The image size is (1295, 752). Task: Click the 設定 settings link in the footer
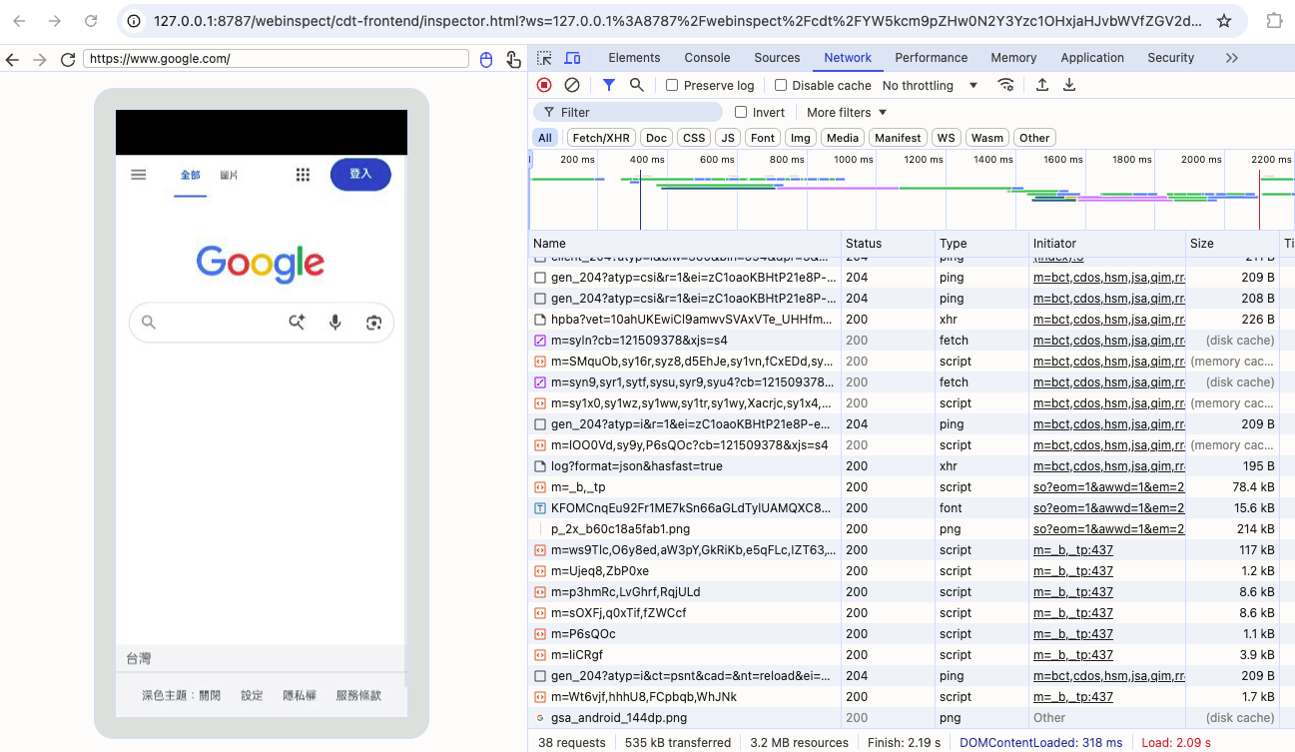[252, 695]
